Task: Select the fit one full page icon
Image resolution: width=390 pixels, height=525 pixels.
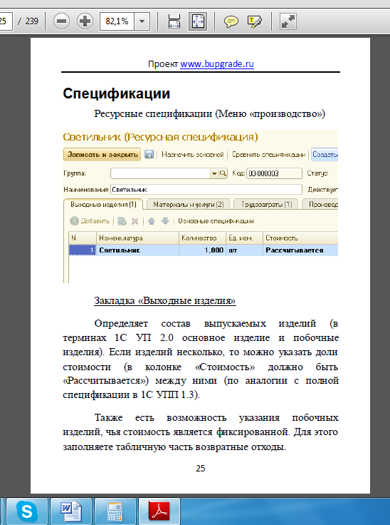Action: click(198, 21)
